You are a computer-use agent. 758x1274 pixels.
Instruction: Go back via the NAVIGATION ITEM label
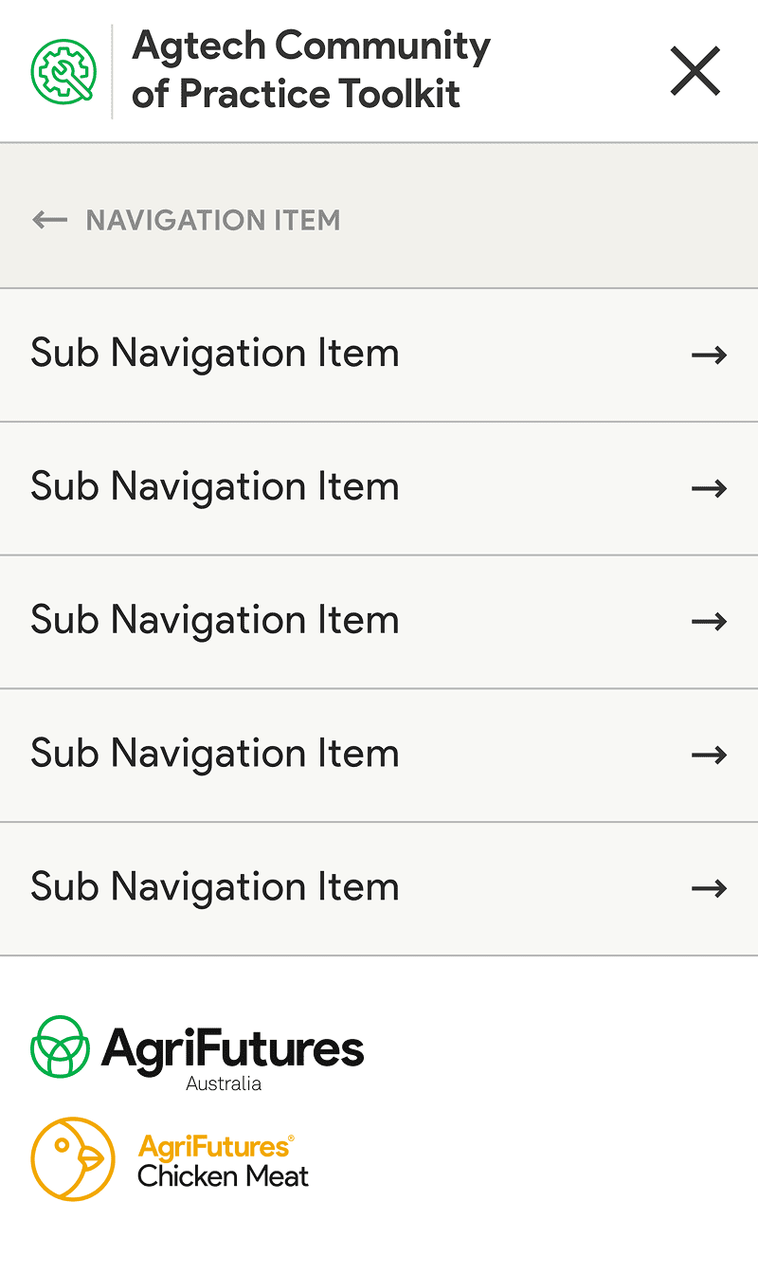[x=213, y=221]
